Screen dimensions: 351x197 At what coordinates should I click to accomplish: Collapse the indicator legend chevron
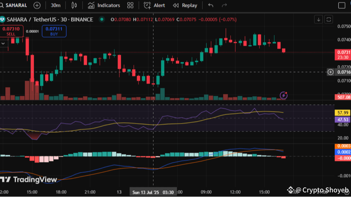pos(4,43)
